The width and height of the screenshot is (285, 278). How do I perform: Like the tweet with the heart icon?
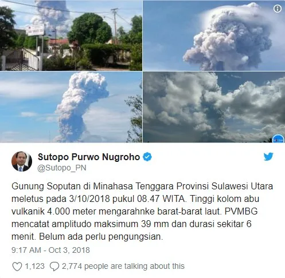(17, 266)
